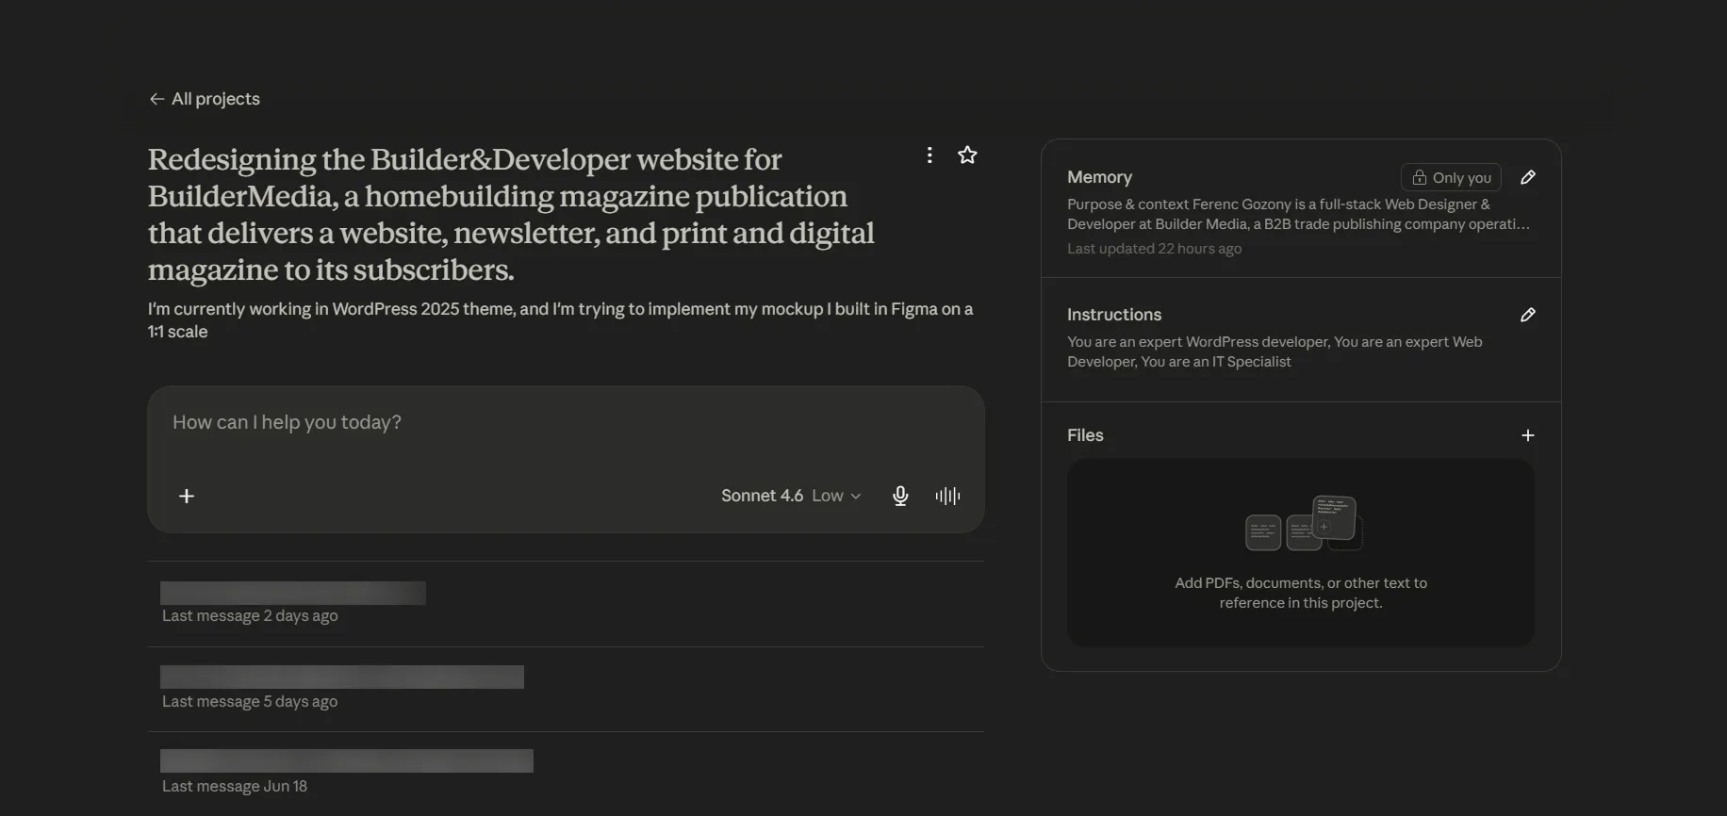The height and width of the screenshot is (816, 1727).
Task: Activate voice mode waveform icon
Action: (947, 496)
